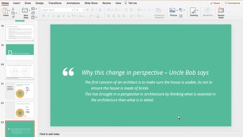Cut selection with the scissors icon

[x=13, y=9]
